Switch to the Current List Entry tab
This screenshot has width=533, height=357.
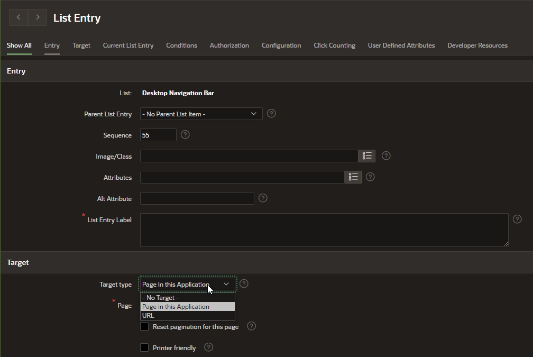[128, 45]
